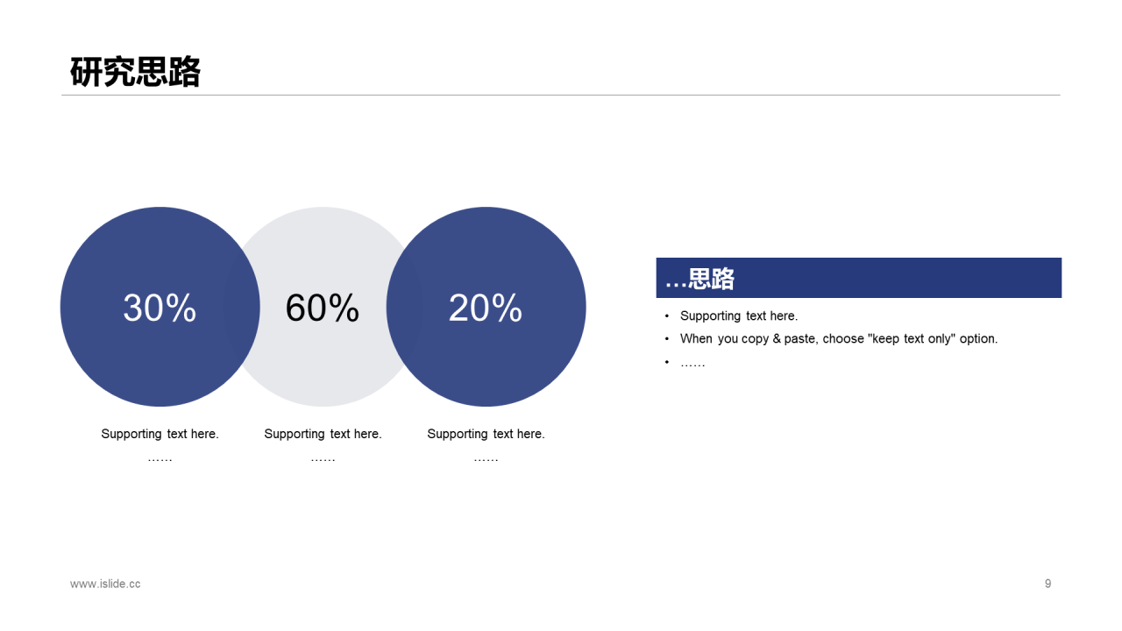This screenshot has width=1122, height=631.
Task: Click the overlap between 60% and 20% circles
Action: coord(404,307)
